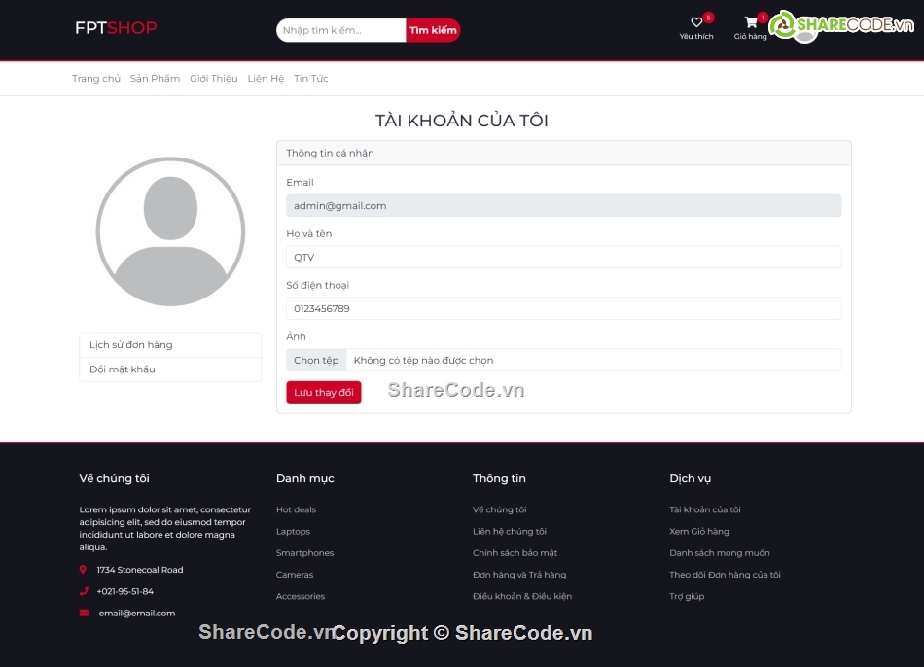Open Điều khoản & Điều kiện link
This screenshot has height=667, width=924.
(x=522, y=596)
